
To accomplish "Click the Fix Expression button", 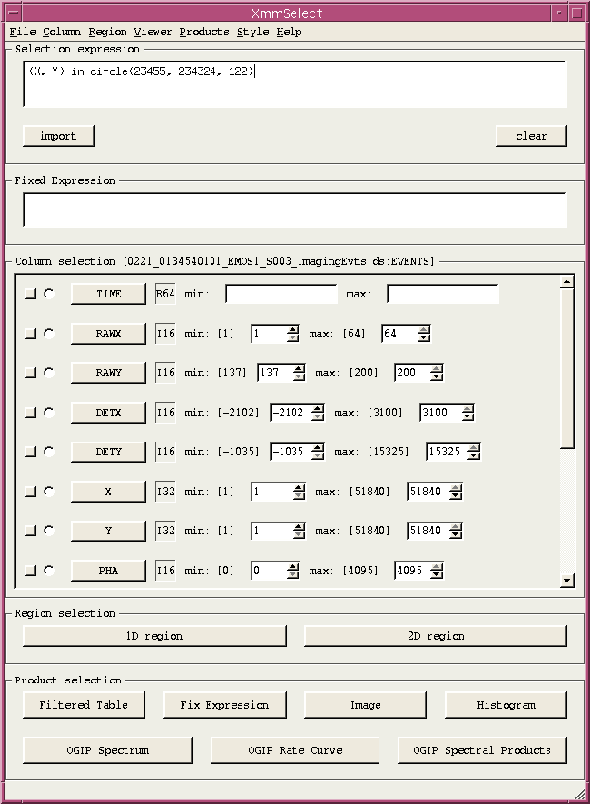I will pos(224,705).
